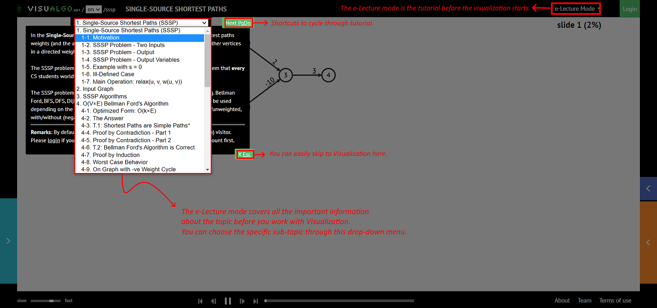Step backward one animation frame
The width and height of the screenshot is (657, 308).
[x=213, y=301]
